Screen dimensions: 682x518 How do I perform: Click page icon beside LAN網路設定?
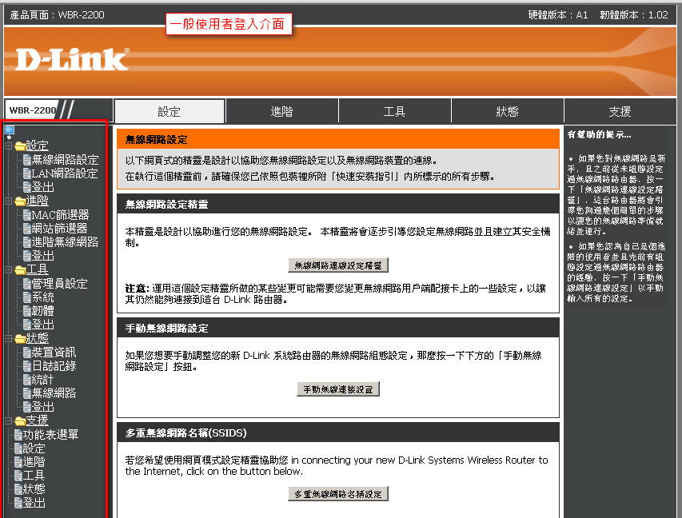(x=27, y=173)
